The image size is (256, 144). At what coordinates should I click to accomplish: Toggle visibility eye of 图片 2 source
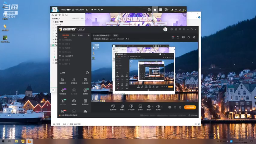coord(60,64)
